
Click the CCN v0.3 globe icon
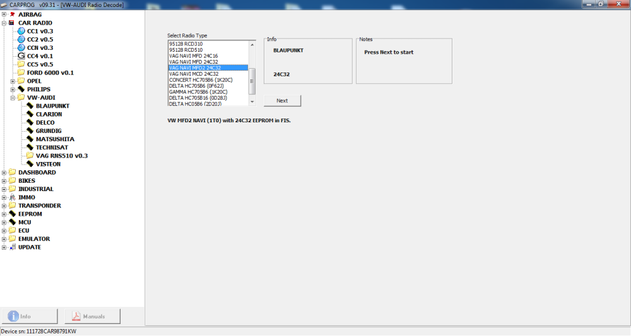pos(21,47)
